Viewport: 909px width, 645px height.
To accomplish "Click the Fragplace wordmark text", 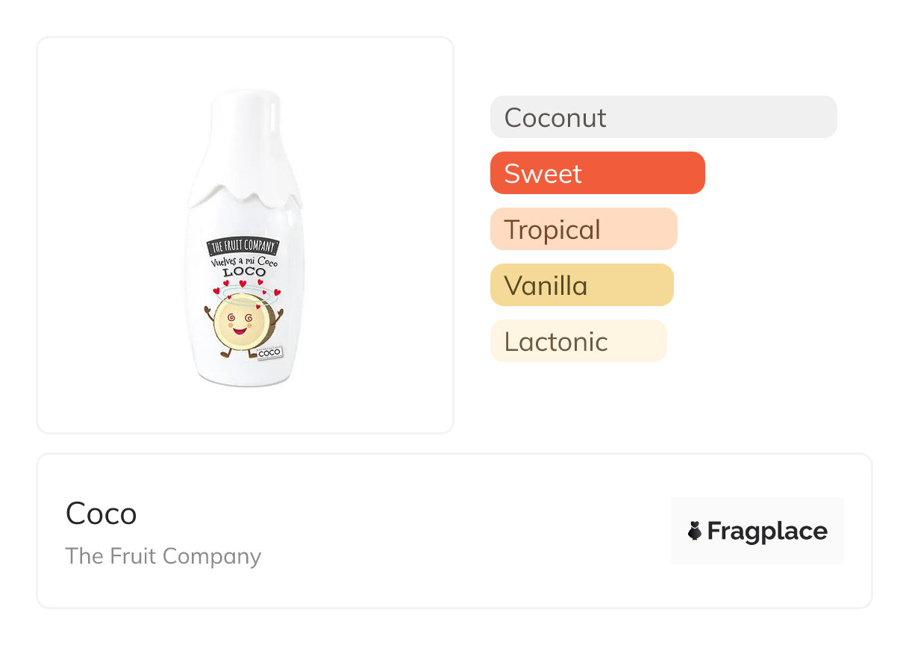I will coord(767,531).
